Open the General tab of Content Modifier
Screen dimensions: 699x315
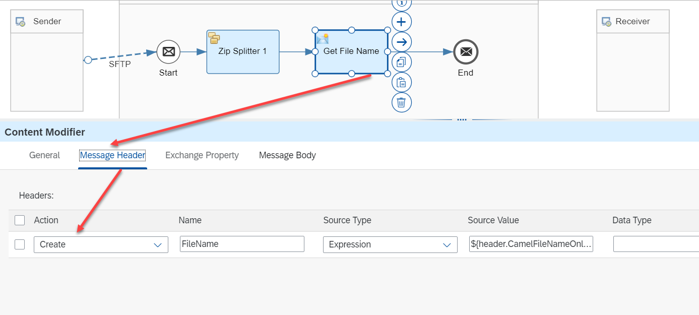coord(44,155)
